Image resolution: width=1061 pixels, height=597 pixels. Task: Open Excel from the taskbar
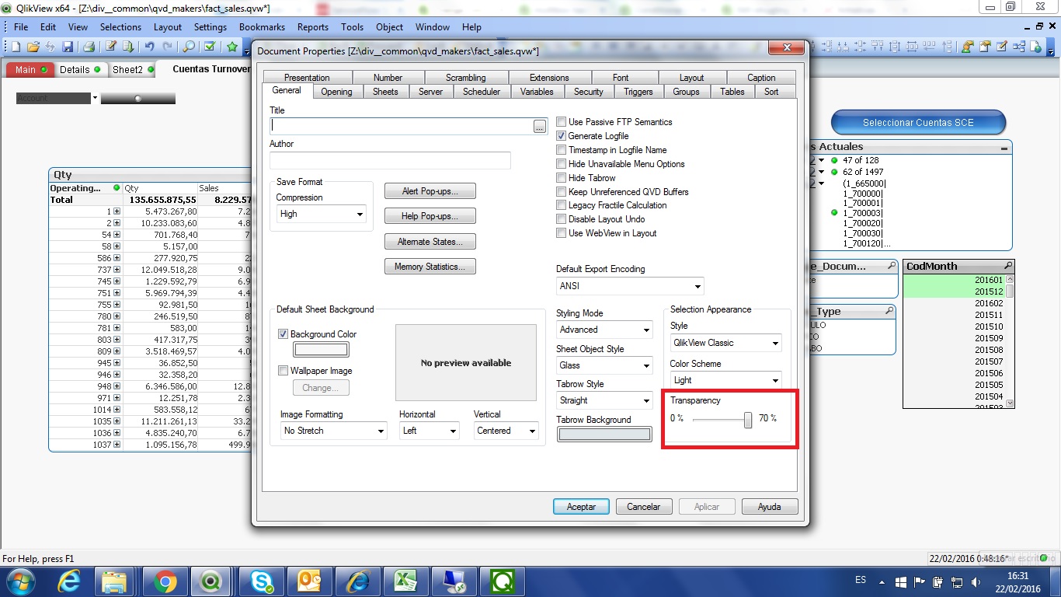(405, 581)
